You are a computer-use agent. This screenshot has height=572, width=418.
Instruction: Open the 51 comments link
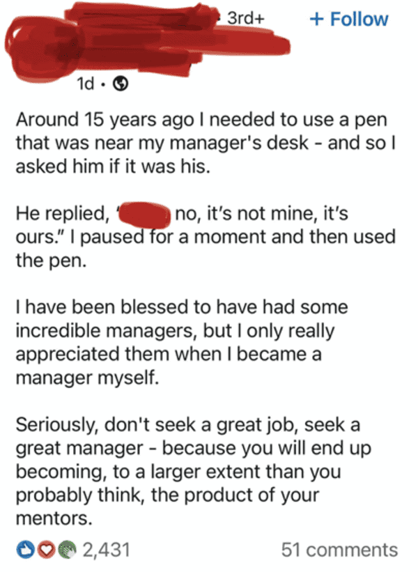coord(339,550)
